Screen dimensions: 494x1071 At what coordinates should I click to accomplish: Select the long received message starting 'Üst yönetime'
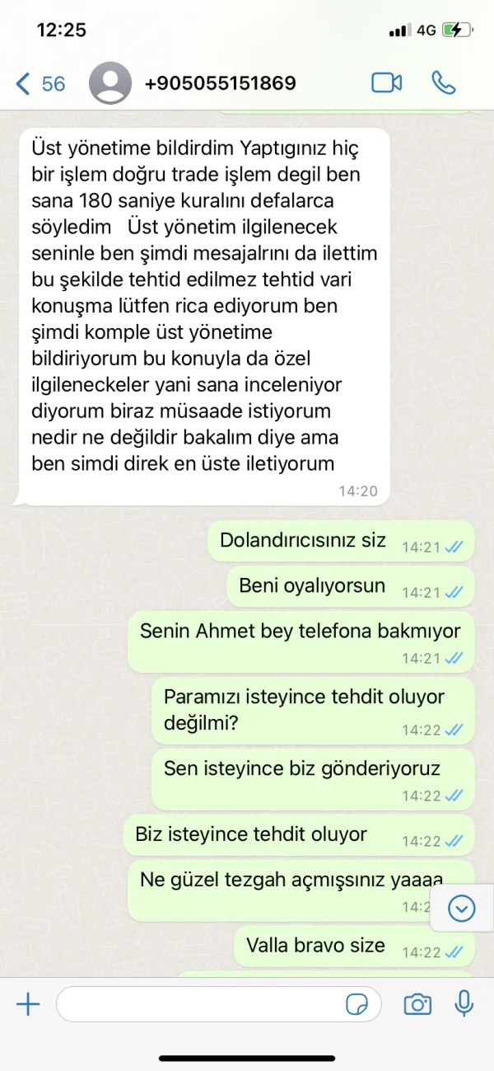click(203, 317)
